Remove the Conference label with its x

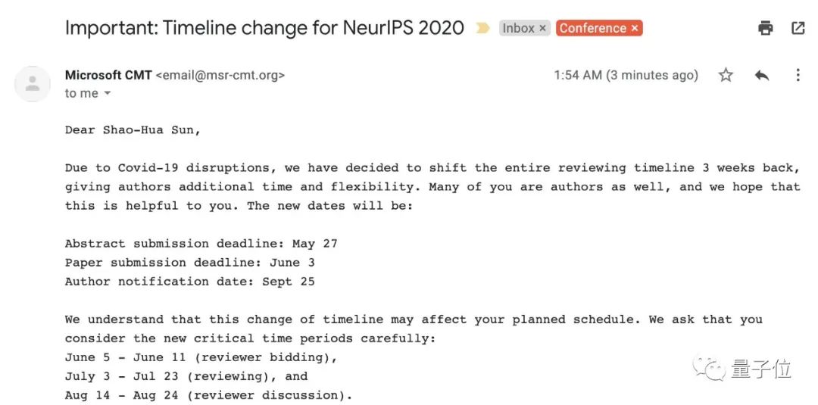click(x=635, y=29)
